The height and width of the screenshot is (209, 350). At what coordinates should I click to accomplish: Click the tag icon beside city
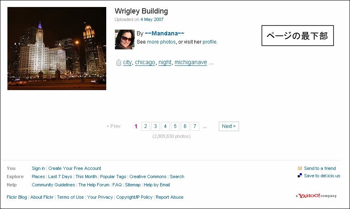point(119,63)
